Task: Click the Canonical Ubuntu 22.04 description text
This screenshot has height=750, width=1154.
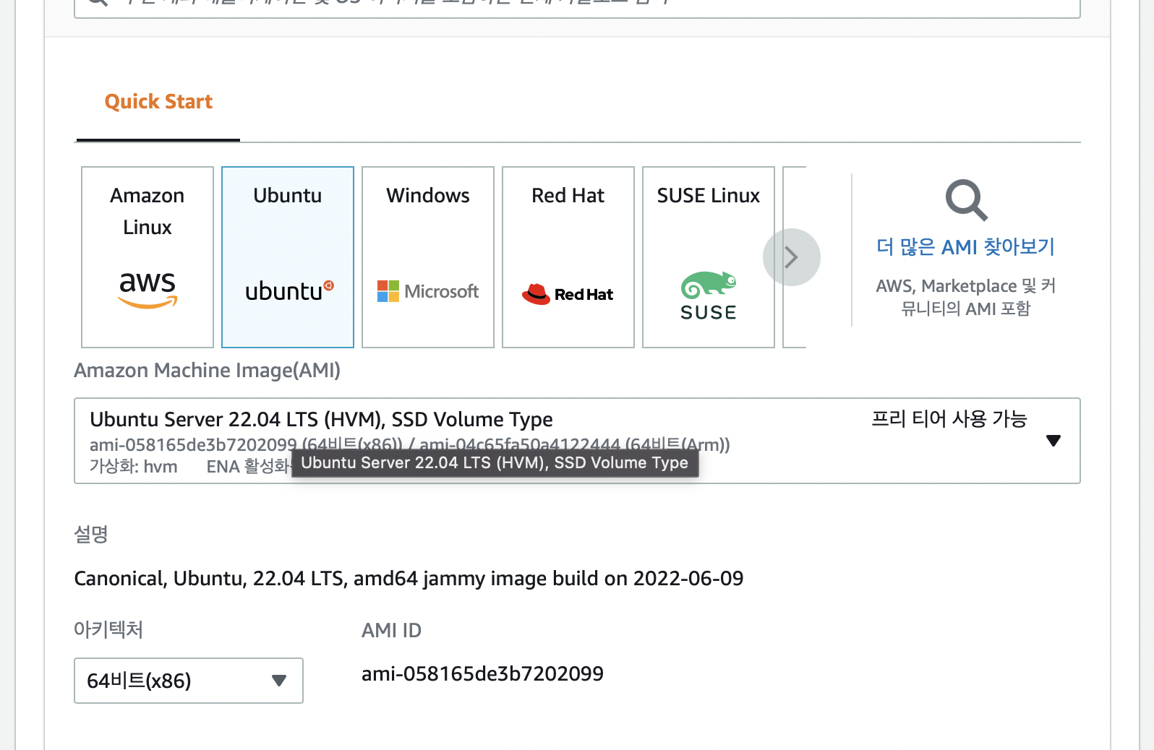Action: [409, 579]
